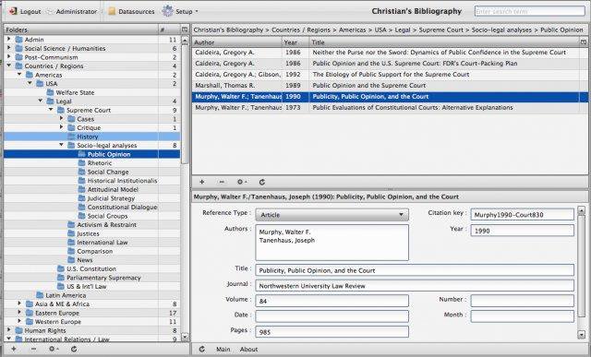Select 'The Etiology of Public Support' row
The width and height of the screenshot is (591, 357).
tap(390, 75)
